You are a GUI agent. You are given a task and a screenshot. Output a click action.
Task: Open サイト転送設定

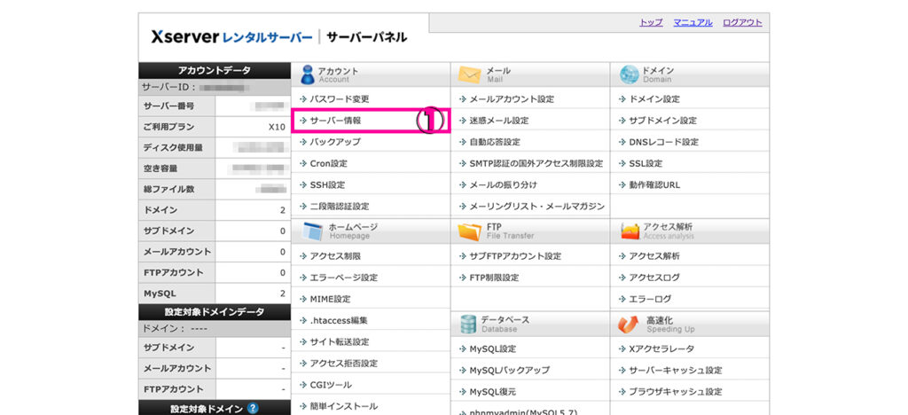340,341
